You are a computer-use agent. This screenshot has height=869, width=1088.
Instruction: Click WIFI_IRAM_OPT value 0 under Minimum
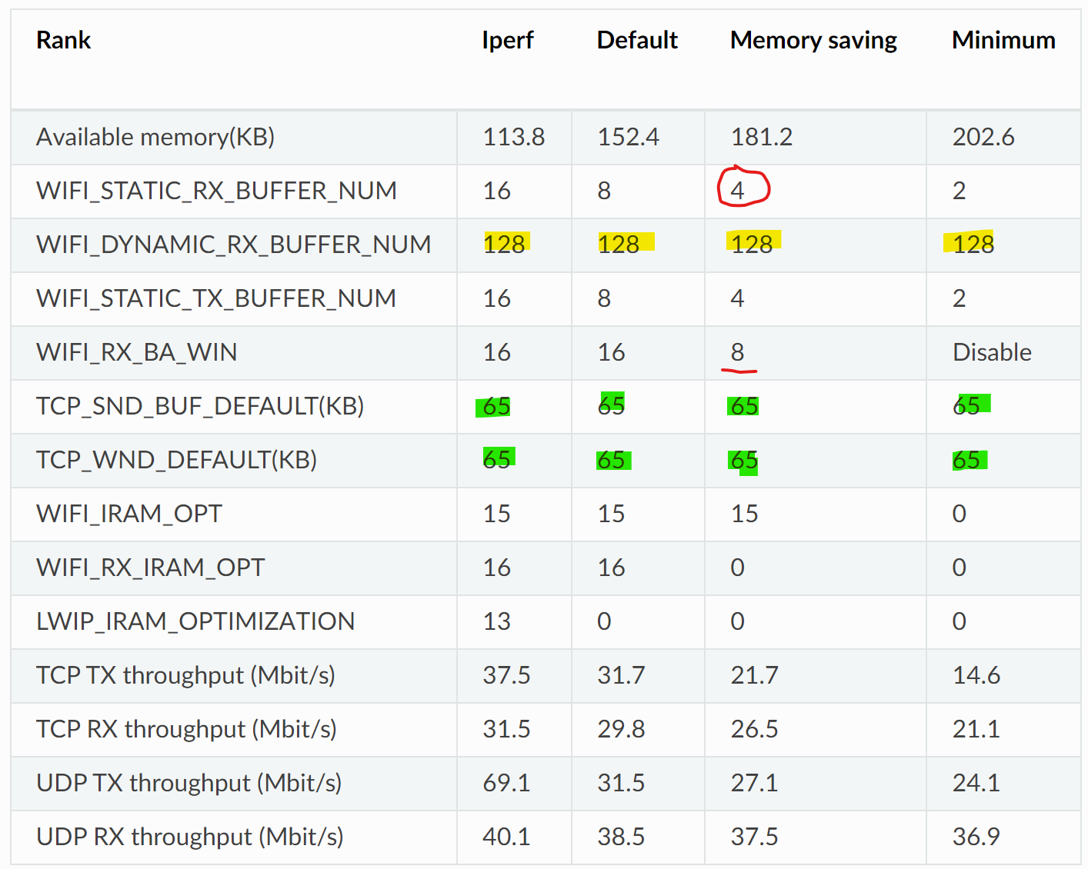coord(959,514)
